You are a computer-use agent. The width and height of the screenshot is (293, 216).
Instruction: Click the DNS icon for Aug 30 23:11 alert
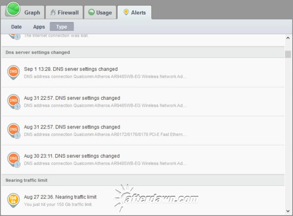click(x=14, y=159)
